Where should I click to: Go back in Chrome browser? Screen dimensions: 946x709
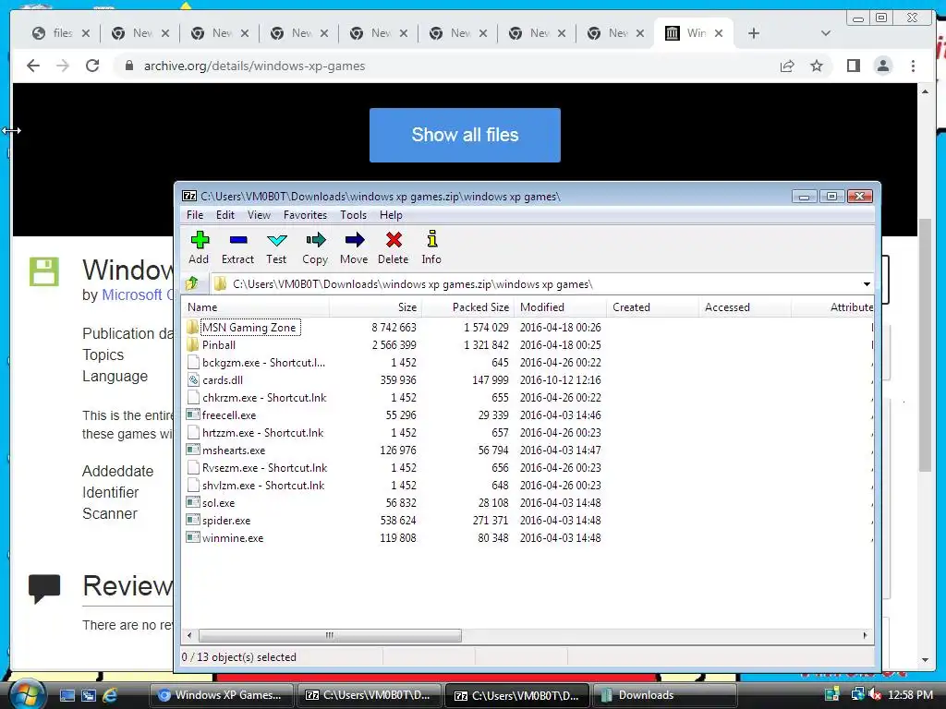[x=33, y=66]
